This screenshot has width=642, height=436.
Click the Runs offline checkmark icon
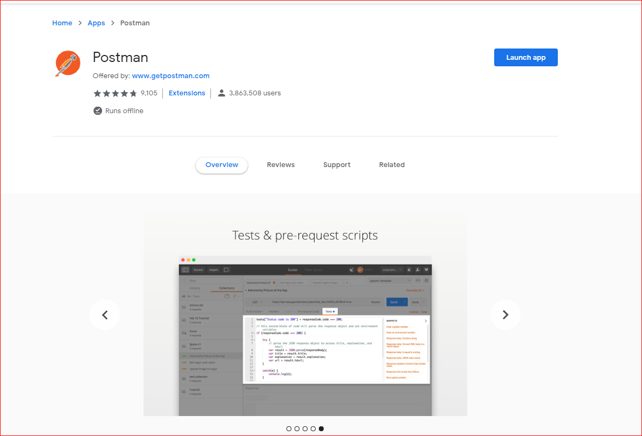[x=98, y=111]
